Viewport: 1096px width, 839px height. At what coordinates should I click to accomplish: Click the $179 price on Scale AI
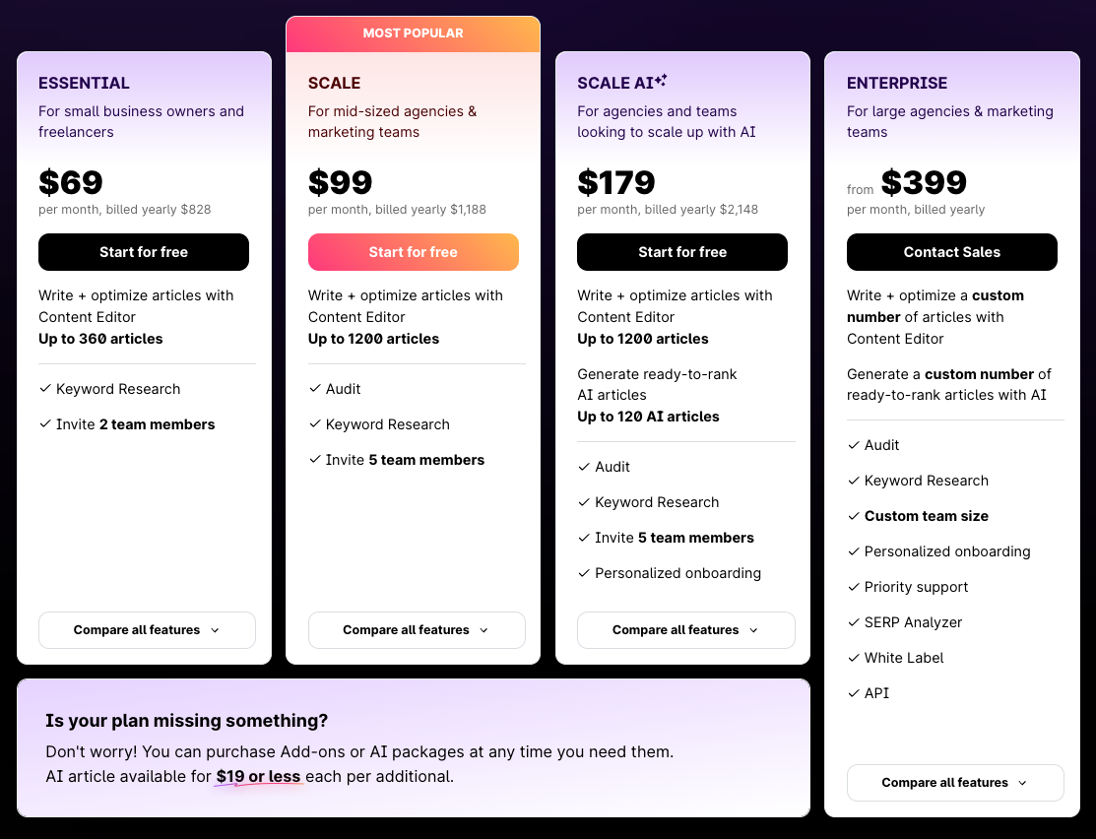616,182
